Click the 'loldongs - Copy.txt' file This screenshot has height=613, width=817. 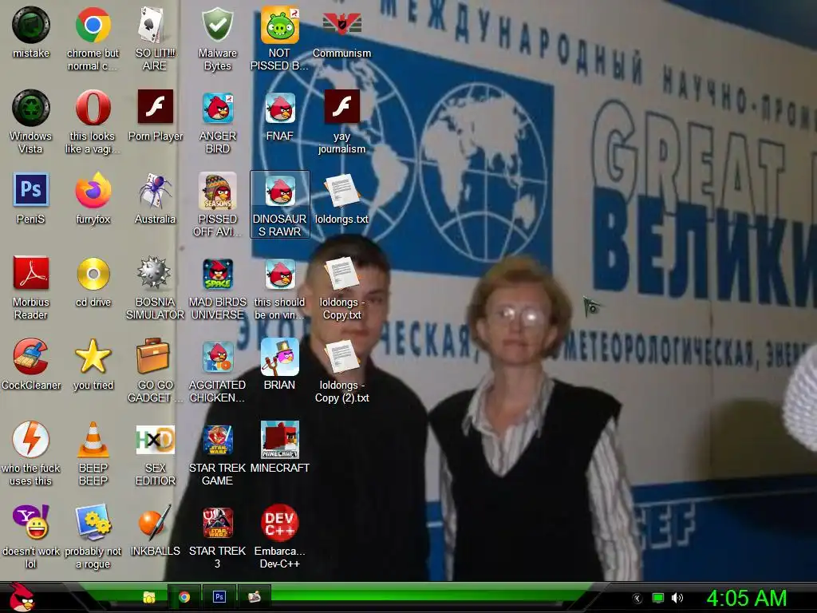pos(341,273)
